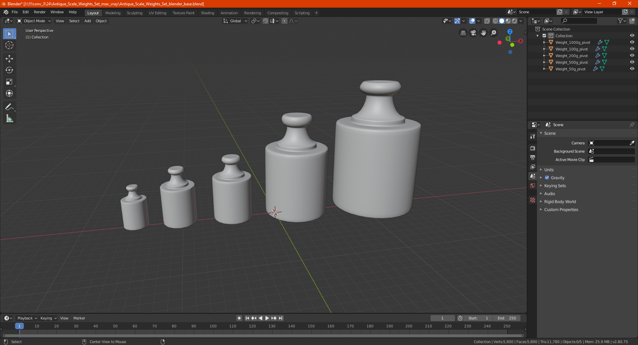638x345 pixels.
Task: Switch to wireframe viewport shading
Action: click(x=495, y=21)
